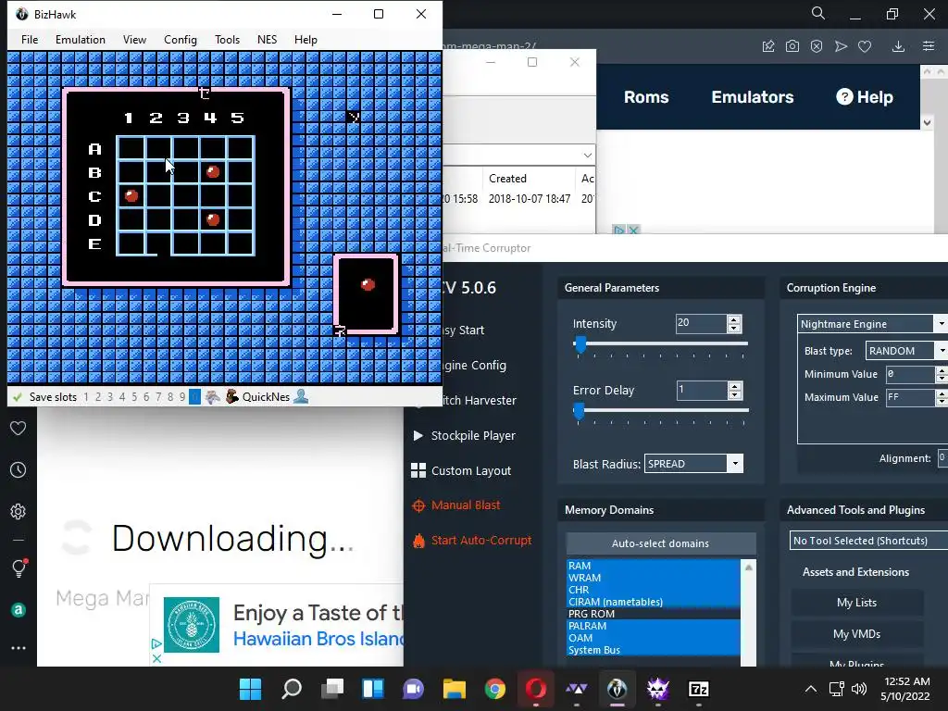Open bookmarks heart icon in Opera sidebar
This screenshot has height=711, width=948.
(19, 428)
